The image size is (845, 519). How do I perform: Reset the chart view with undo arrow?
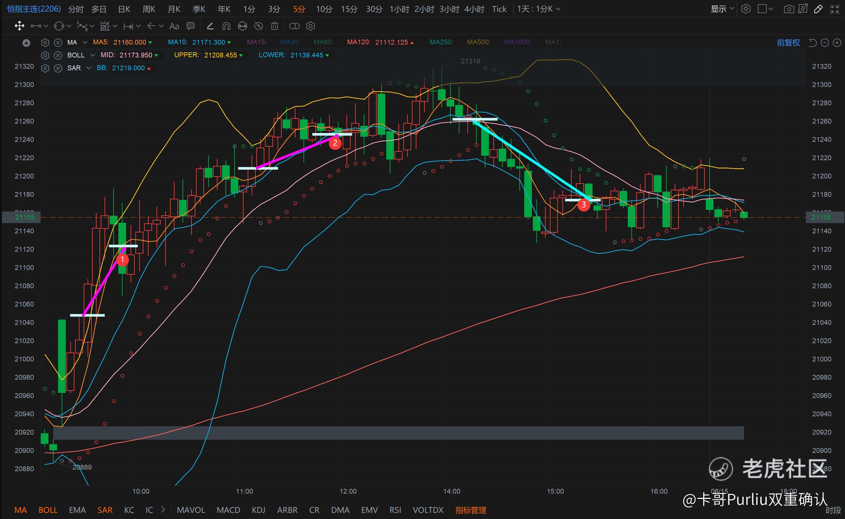tap(812, 43)
